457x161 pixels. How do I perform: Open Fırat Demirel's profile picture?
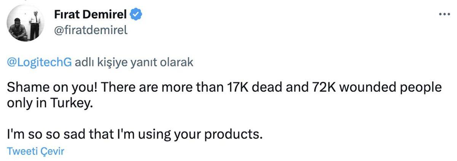(25, 25)
